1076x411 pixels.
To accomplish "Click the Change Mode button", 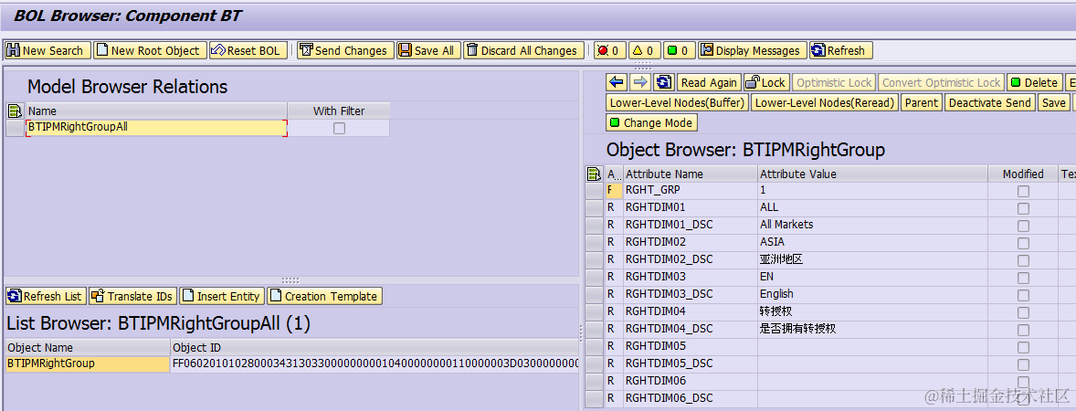I will (652, 122).
